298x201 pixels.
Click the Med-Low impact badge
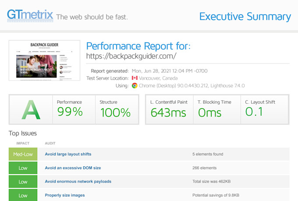point(23,154)
